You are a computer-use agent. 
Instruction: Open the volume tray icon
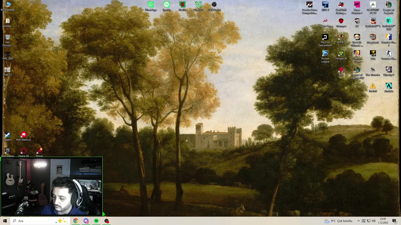(x=373, y=221)
